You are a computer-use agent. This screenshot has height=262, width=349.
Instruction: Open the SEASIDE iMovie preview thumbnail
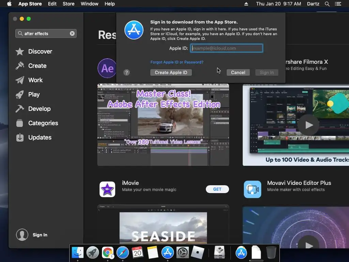point(163,224)
